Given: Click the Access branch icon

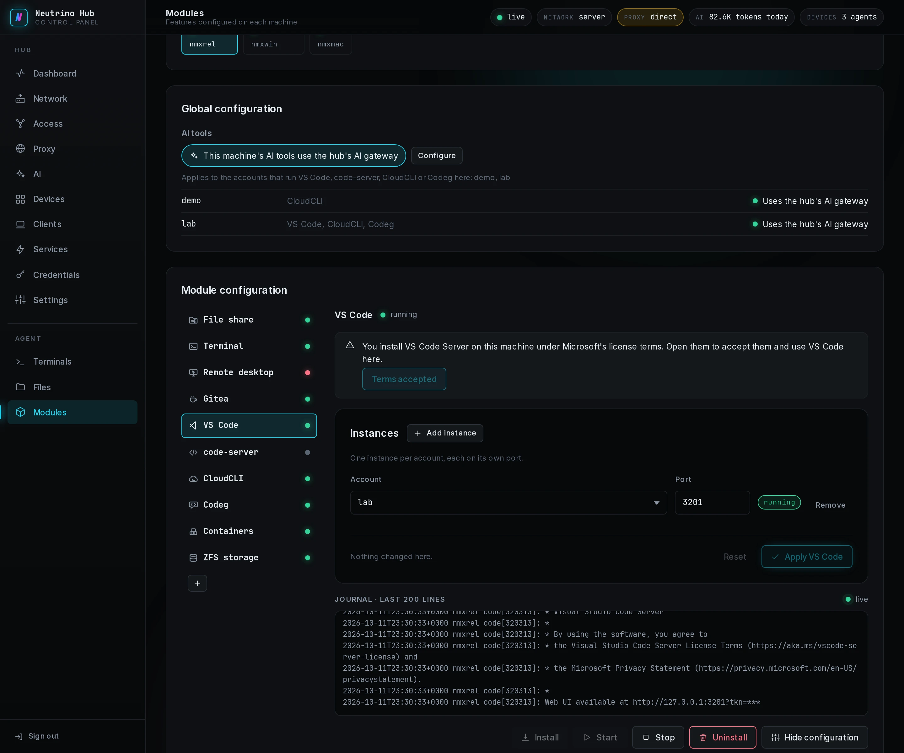Looking at the screenshot, I should point(20,124).
